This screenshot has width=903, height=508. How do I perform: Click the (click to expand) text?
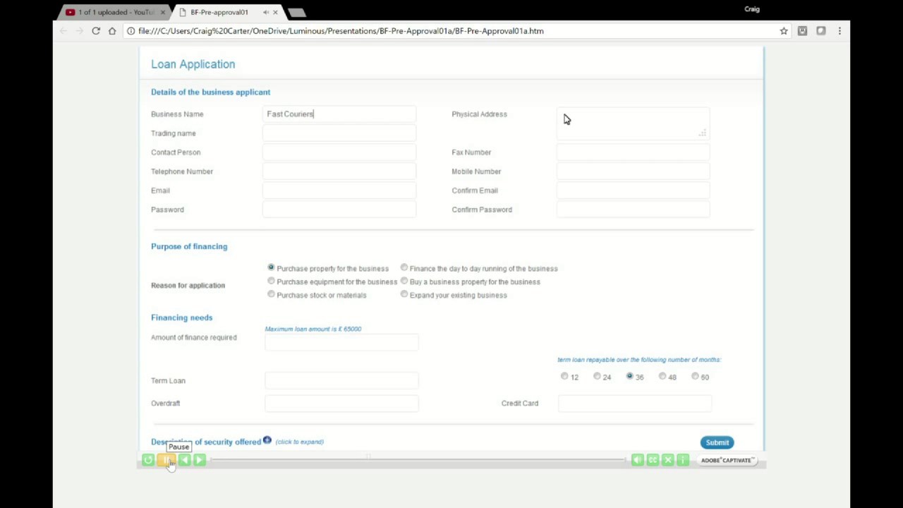(300, 442)
